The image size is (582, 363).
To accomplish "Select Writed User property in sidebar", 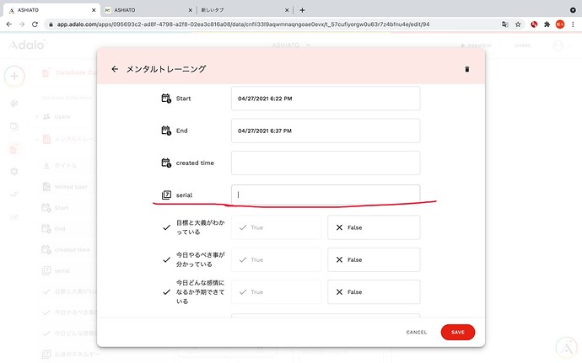I will 71,187.
